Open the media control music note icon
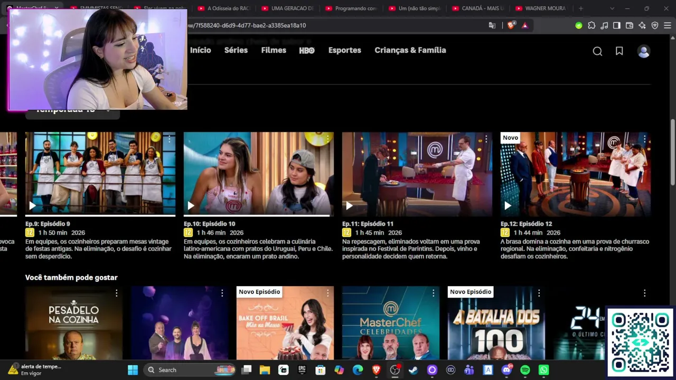Viewport: 676px width, 380px height. pyautogui.click(x=604, y=25)
